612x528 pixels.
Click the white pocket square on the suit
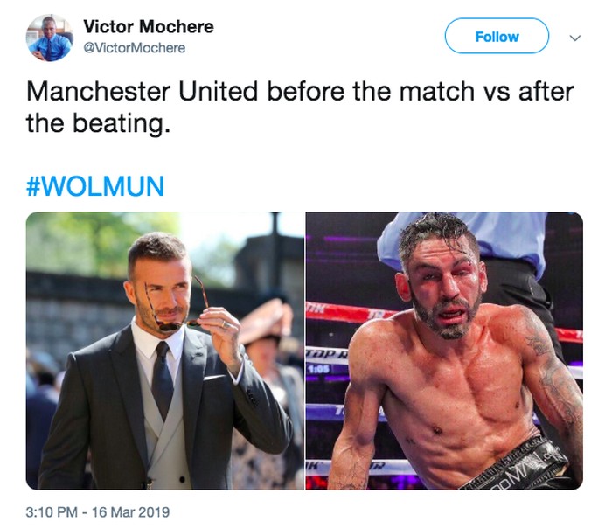pyautogui.click(x=214, y=377)
